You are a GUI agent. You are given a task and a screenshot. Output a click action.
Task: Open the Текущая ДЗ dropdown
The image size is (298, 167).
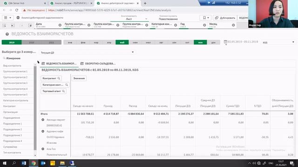click(x=87, y=52)
